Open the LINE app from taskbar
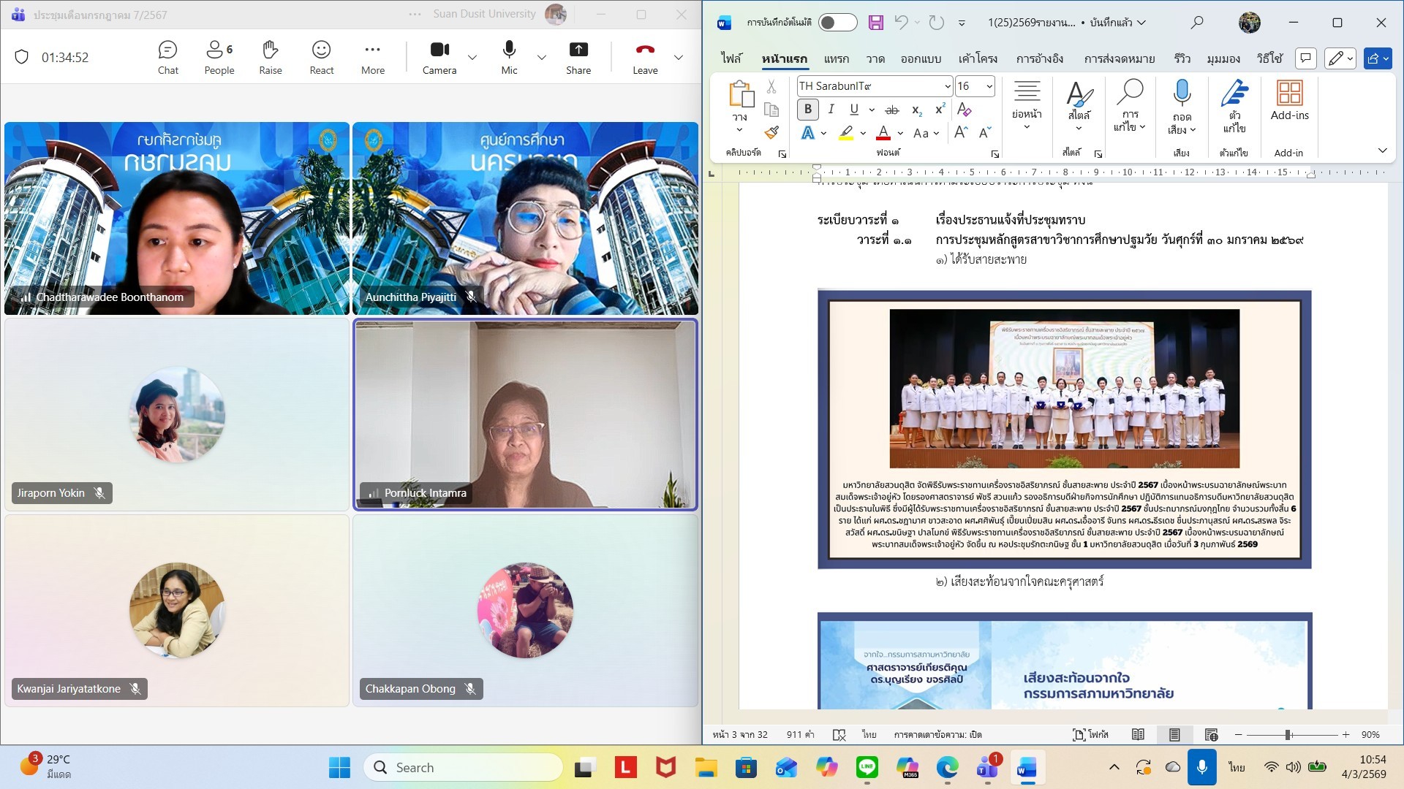 tap(867, 767)
